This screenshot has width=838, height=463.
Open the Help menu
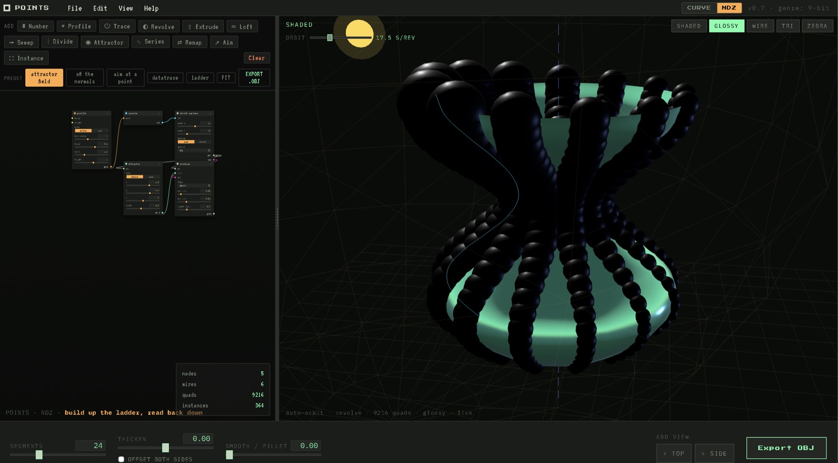click(x=151, y=8)
